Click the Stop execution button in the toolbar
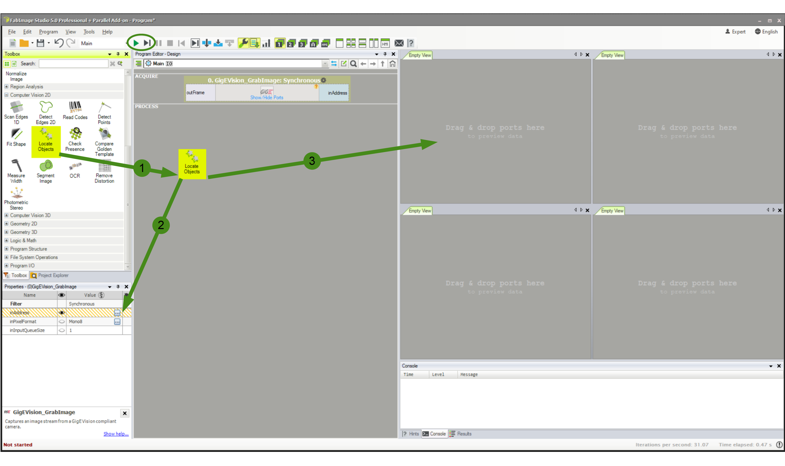This screenshot has height=466, width=785. coord(170,43)
